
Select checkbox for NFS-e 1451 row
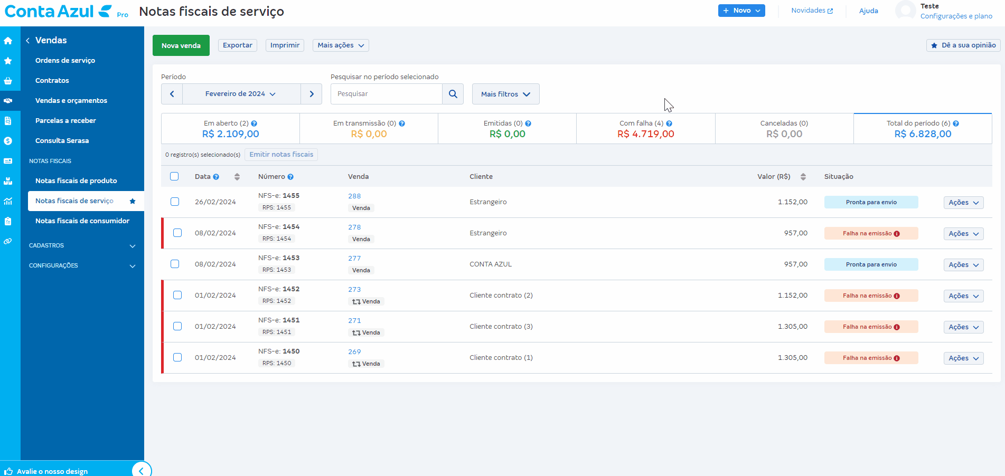[x=177, y=326]
